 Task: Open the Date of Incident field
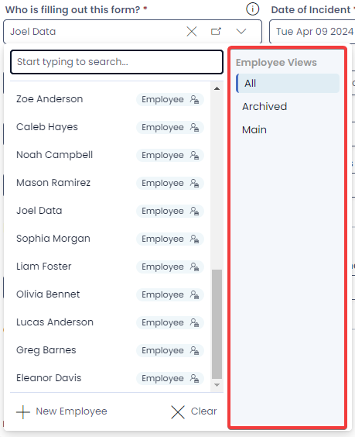(313, 32)
